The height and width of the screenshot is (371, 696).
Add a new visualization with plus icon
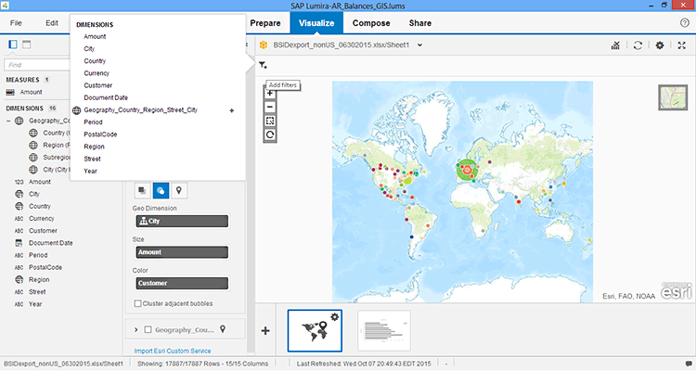[266, 330]
